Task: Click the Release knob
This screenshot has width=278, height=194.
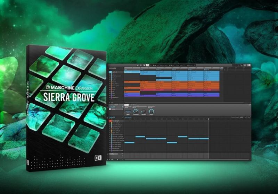Action: 144,111
